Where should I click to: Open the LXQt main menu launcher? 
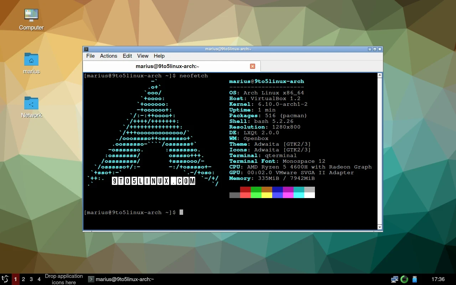tap(5, 279)
